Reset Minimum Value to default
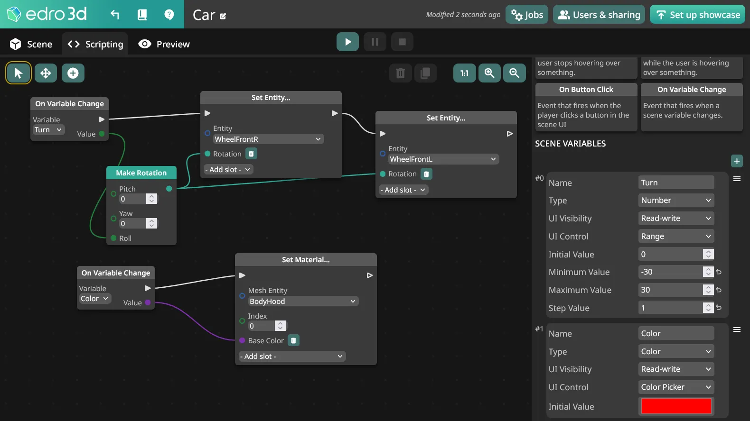Viewport: 750px width, 421px height. coord(719,272)
